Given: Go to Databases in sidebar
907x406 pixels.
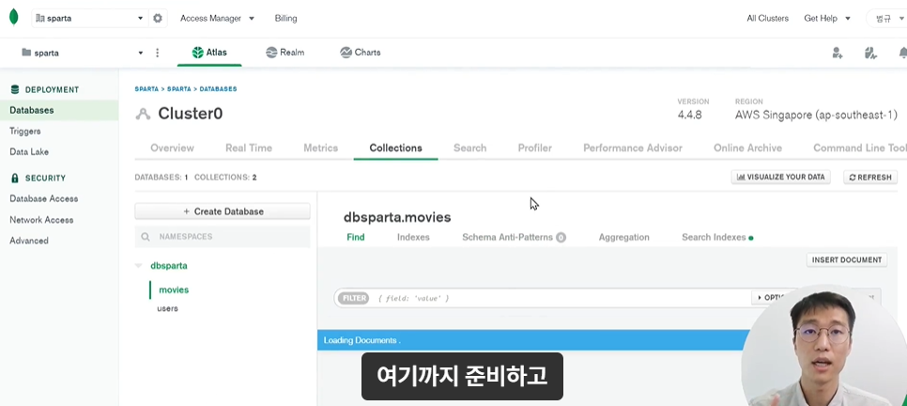Looking at the screenshot, I should click(59, 110).
